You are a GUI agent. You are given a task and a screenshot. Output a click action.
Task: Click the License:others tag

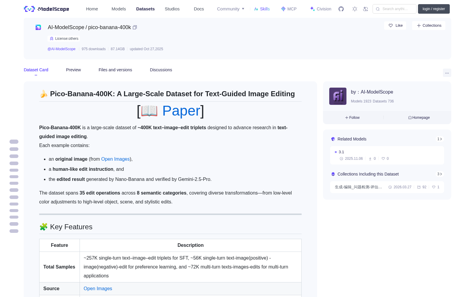click(64, 39)
